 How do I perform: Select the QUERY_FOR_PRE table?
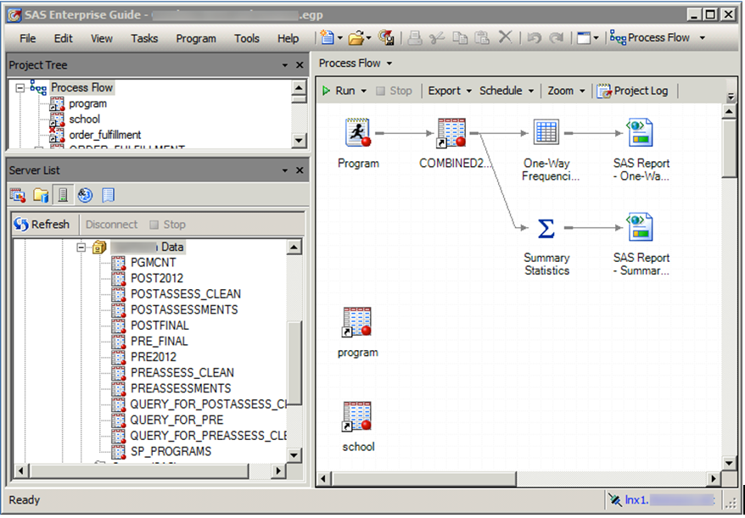point(176,420)
